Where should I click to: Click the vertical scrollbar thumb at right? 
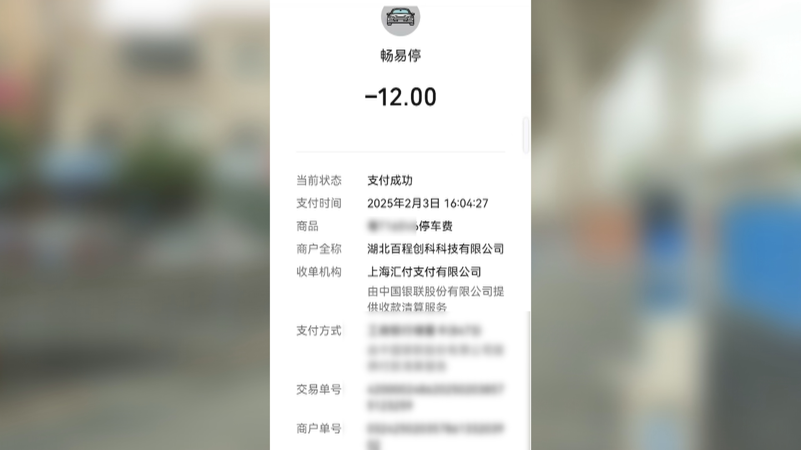click(526, 135)
